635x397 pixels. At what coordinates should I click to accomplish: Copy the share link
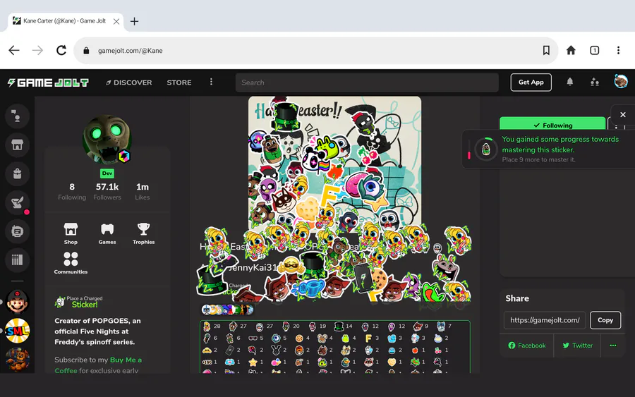[605, 320]
